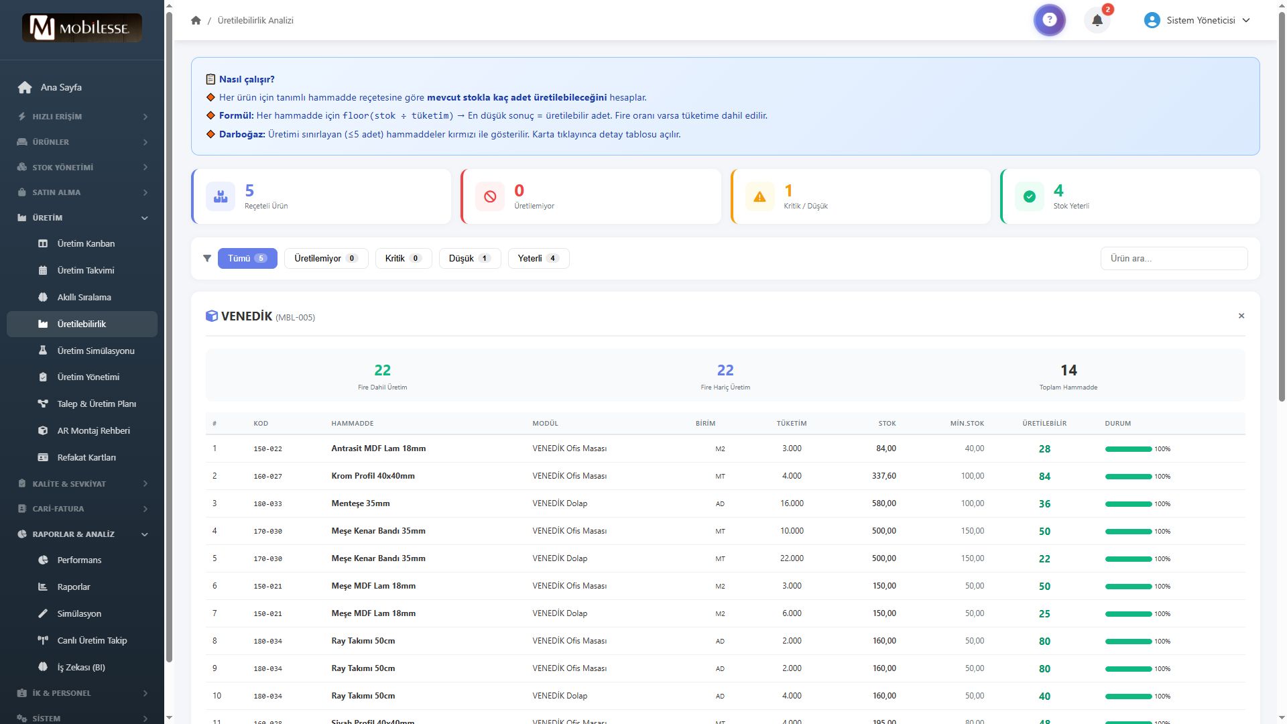Click the Ürün ara search field
The height and width of the screenshot is (724, 1287).
point(1173,258)
